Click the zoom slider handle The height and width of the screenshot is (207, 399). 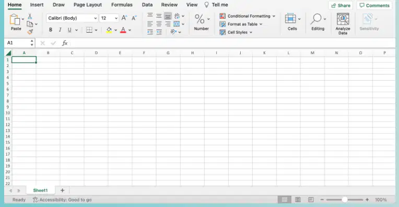(344, 200)
